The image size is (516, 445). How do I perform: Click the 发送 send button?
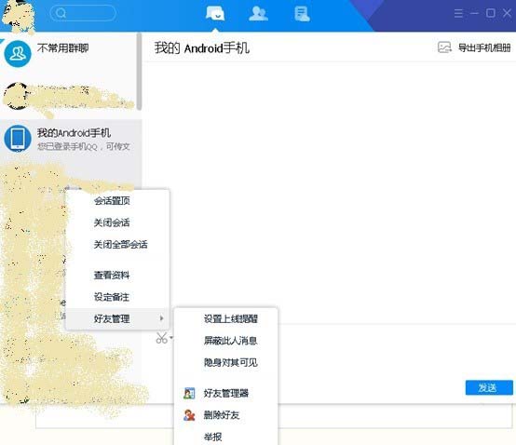(x=489, y=388)
